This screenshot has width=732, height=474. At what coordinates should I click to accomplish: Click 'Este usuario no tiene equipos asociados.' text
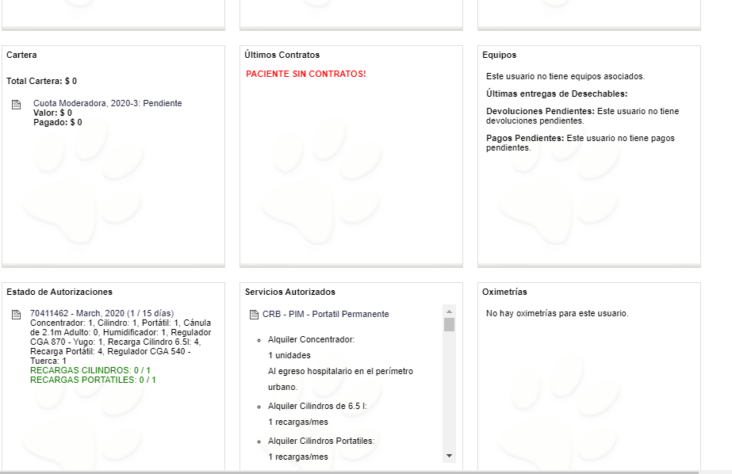[565, 76]
